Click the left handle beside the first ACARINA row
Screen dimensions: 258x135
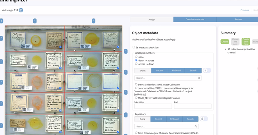tap(1, 82)
